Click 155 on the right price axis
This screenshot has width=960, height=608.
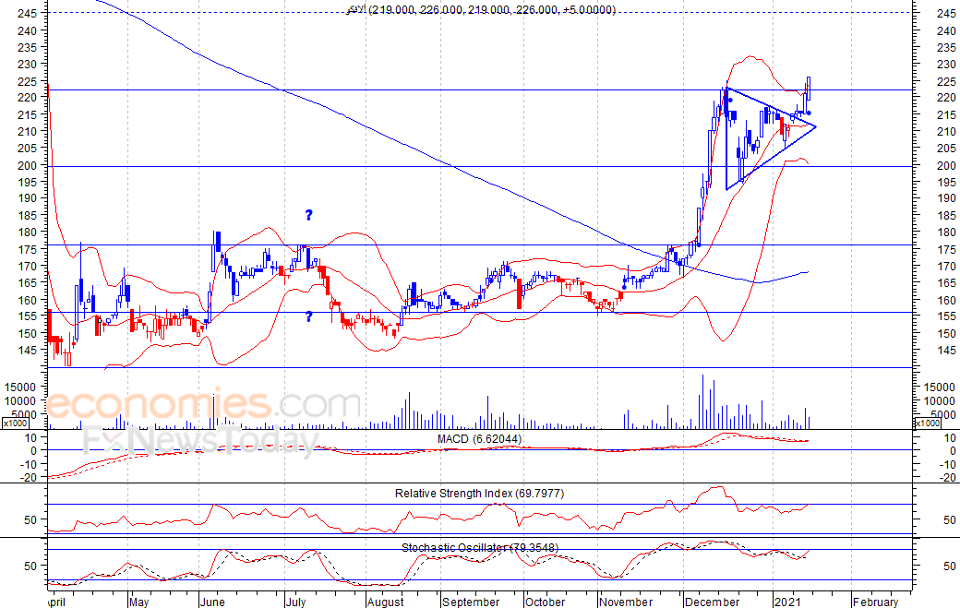tap(946, 316)
